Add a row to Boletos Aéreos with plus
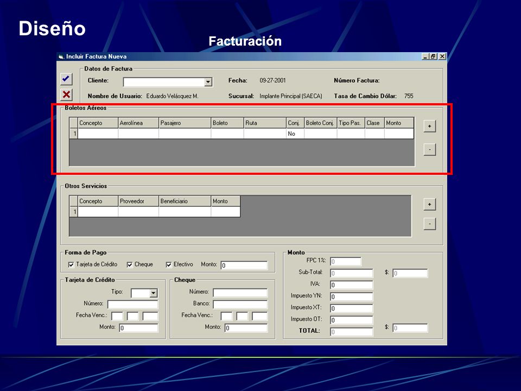The height and width of the screenshot is (391, 521). click(x=430, y=127)
